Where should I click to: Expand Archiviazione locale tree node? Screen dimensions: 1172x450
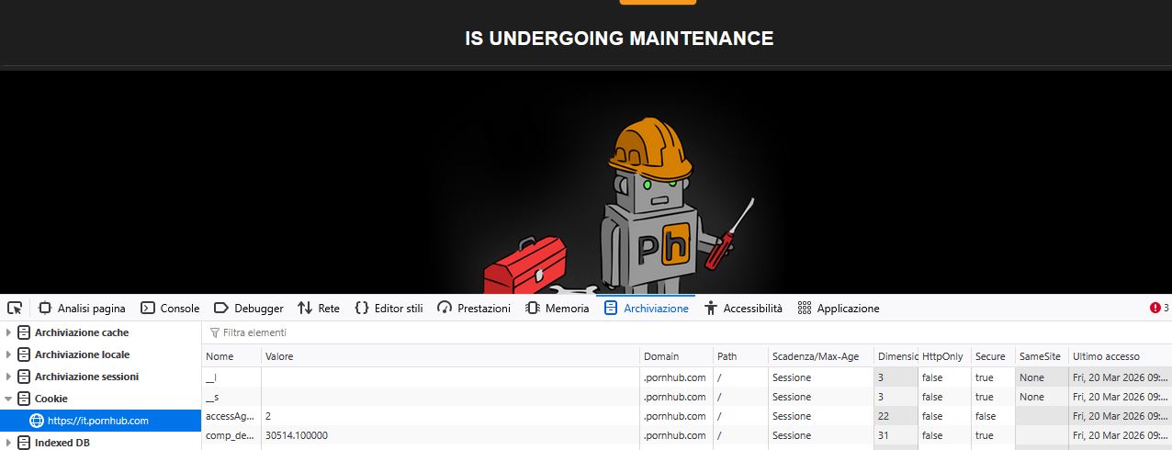(9, 354)
